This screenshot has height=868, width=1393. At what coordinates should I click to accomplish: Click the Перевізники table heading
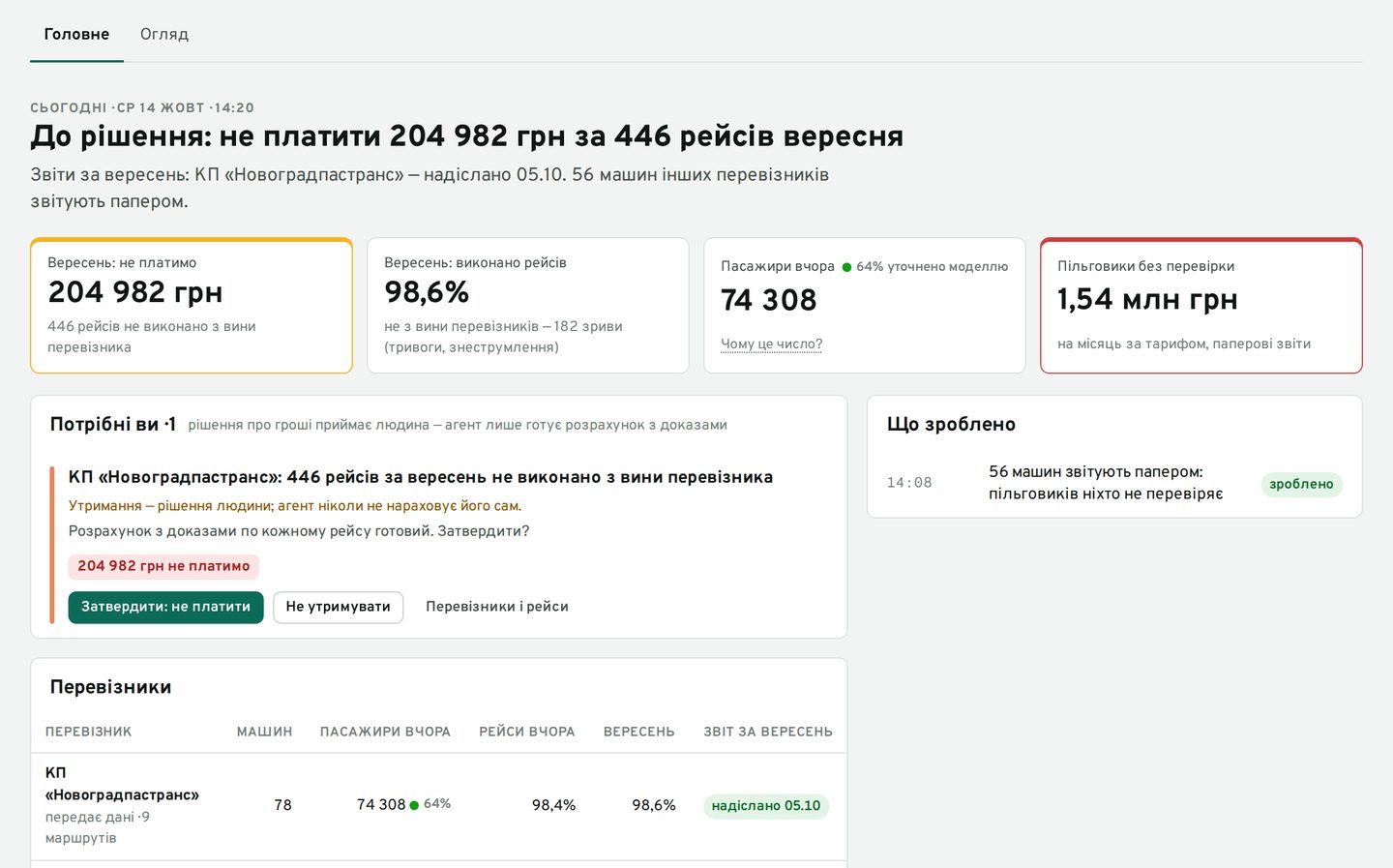click(110, 687)
